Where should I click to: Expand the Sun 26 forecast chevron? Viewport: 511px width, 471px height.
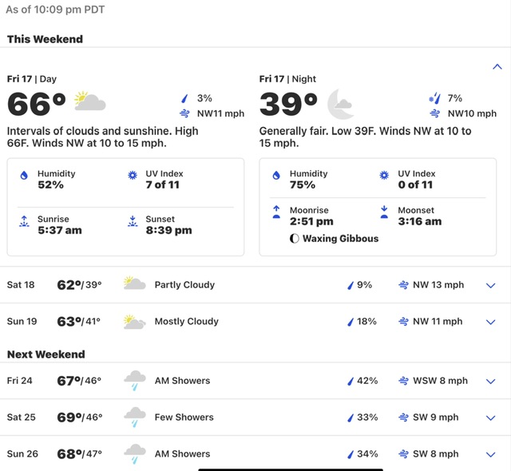490,454
